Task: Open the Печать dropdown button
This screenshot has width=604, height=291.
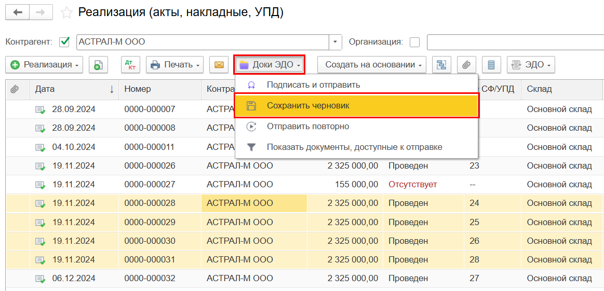Action: point(175,65)
